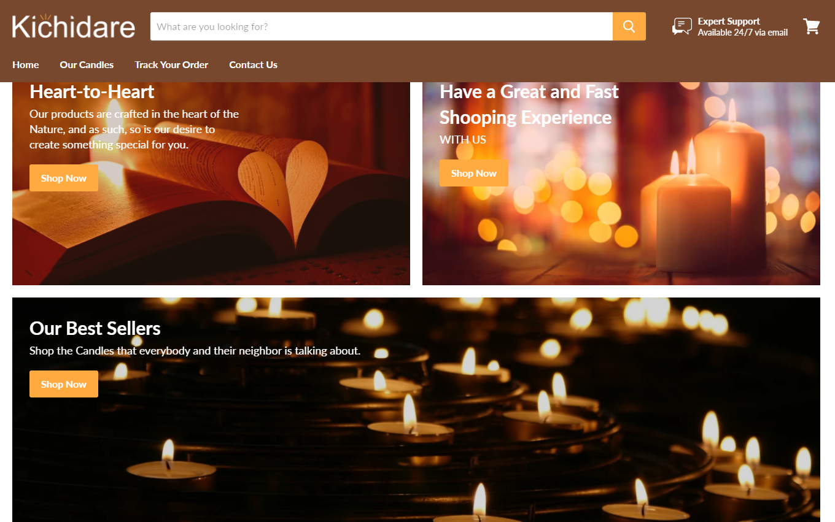Click the Kichidare logo
The height and width of the screenshot is (522, 835).
pyautogui.click(x=74, y=26)
